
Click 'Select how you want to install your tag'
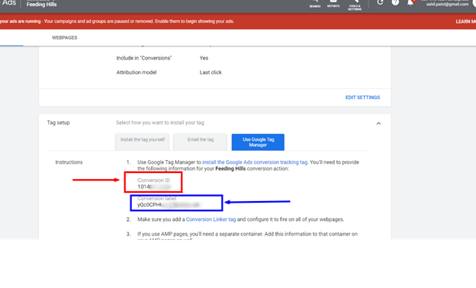coord(160,123)
